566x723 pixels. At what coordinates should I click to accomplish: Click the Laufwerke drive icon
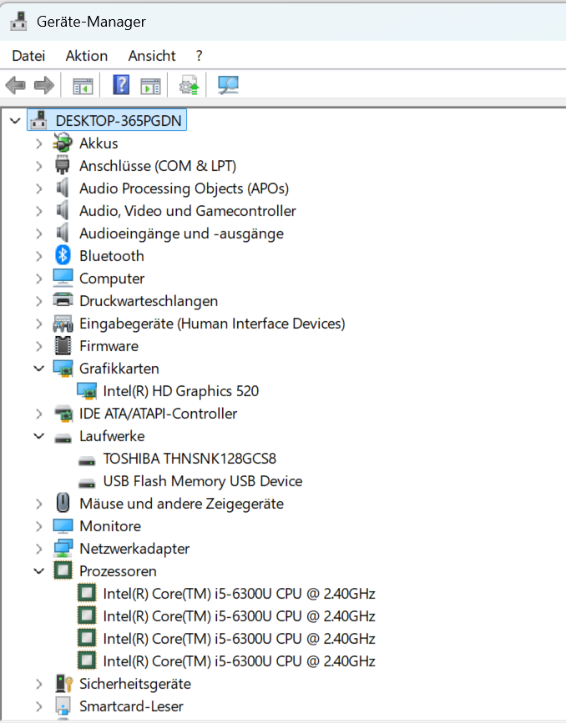(x=63, y=438)
